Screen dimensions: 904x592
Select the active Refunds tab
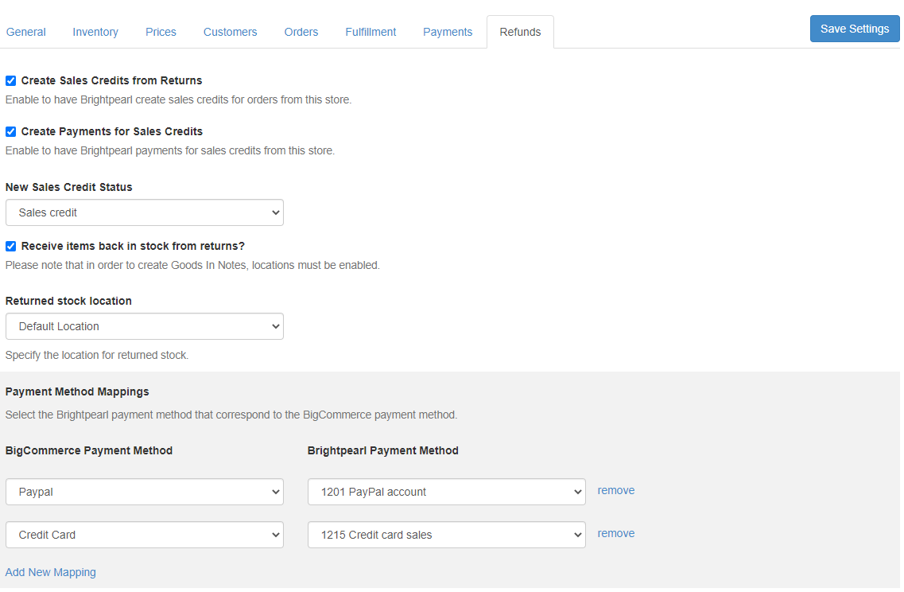point(520,32)
